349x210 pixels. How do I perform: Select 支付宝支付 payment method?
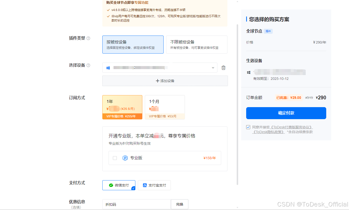(154, 185)
